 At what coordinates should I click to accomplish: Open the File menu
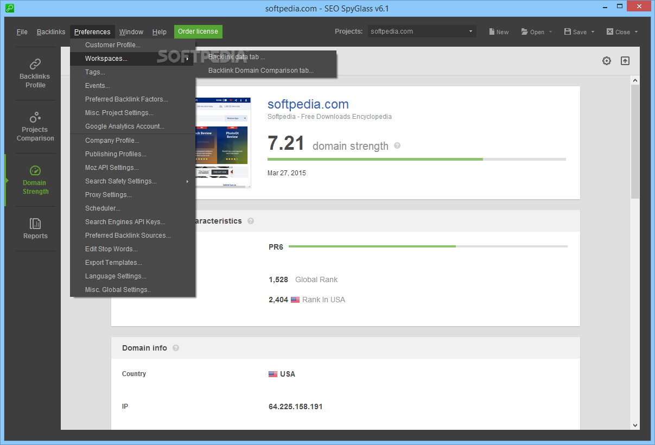pyautogui.click(x=22, y=32)
